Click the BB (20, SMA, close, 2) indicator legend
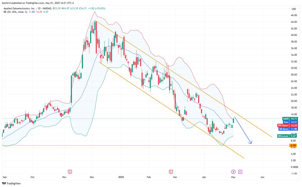This screenshot has width=302, height=187. [x=16, y=12]
